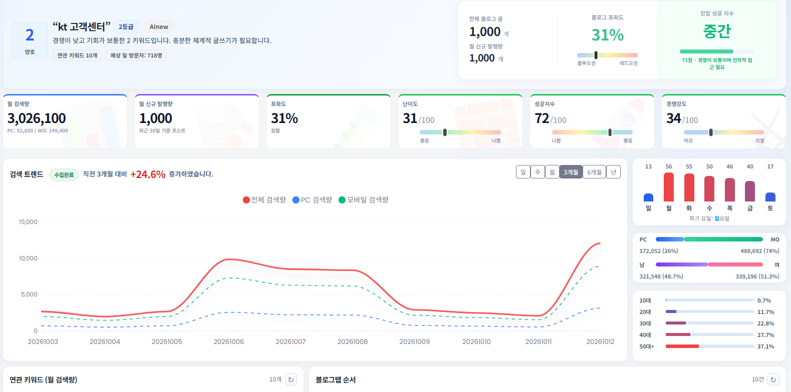Screen dimensions: 791x392
Task: Click the 진입 성공 지수 progress bar
Action: point(717,51)
